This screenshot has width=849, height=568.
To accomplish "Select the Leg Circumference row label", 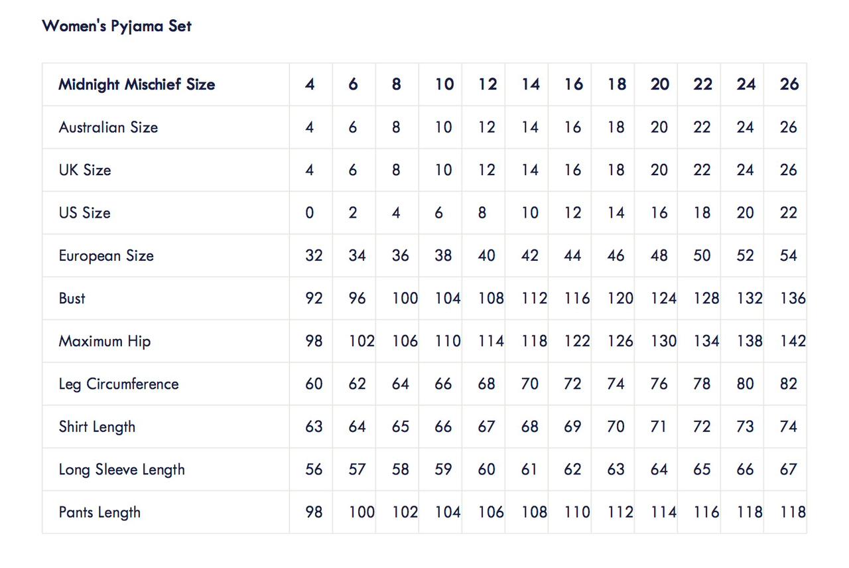I will tap(119, 384).
